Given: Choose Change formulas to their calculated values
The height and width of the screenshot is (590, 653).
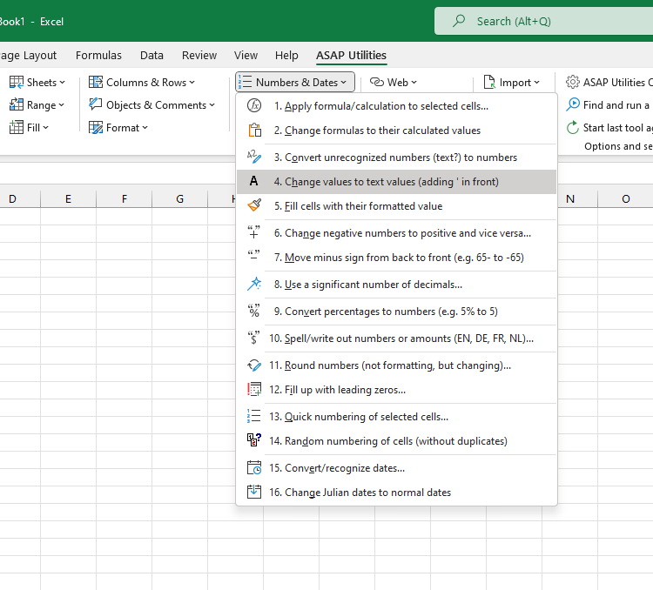Looking at the screenshot, I should (396, 131).
